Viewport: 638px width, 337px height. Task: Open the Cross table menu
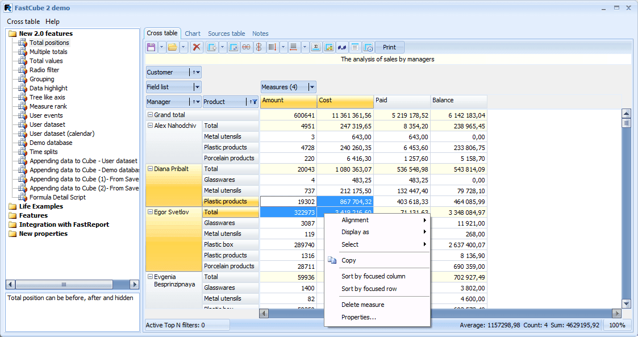(23, 22)
